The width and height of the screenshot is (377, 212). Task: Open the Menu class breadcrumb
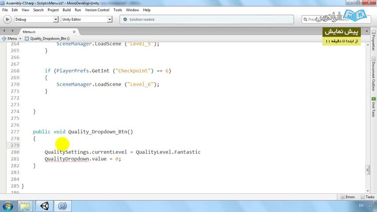(12, 38)
